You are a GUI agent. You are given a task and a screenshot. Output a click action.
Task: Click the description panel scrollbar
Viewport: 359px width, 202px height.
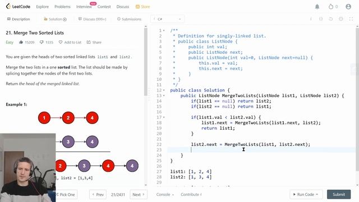click(146, 62)
